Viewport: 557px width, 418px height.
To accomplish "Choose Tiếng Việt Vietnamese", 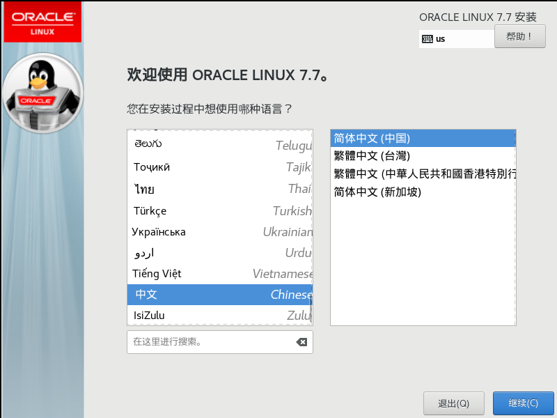I will point(219,274).
